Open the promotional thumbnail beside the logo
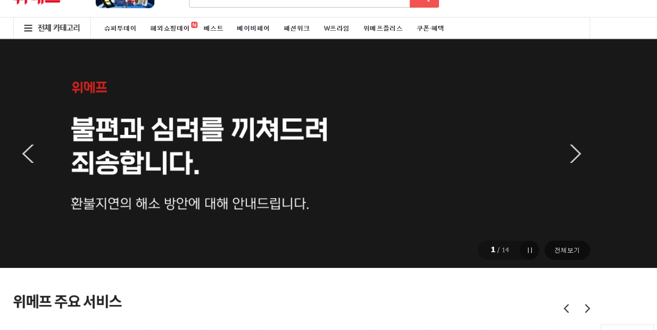Image resolution: width=657 pixels, height=330 pixels. (125, 4)
